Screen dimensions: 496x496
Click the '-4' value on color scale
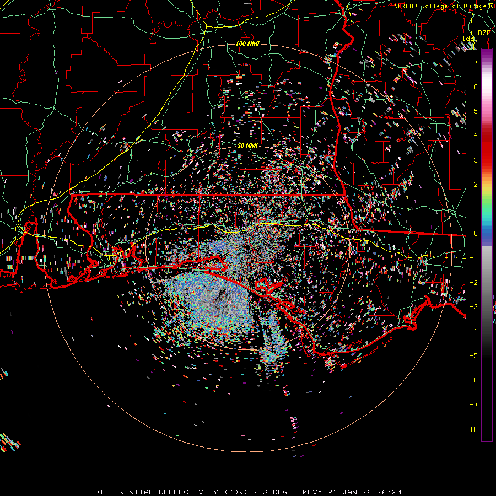click(473, 331)
